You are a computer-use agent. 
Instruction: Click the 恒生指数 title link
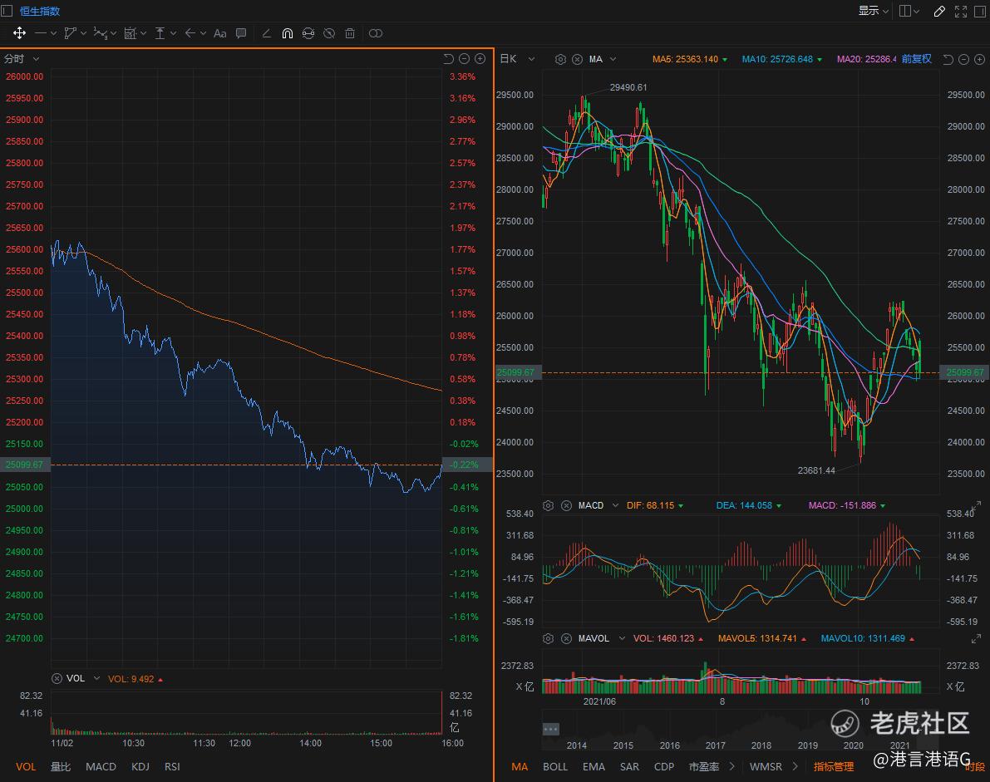(40, 11)
